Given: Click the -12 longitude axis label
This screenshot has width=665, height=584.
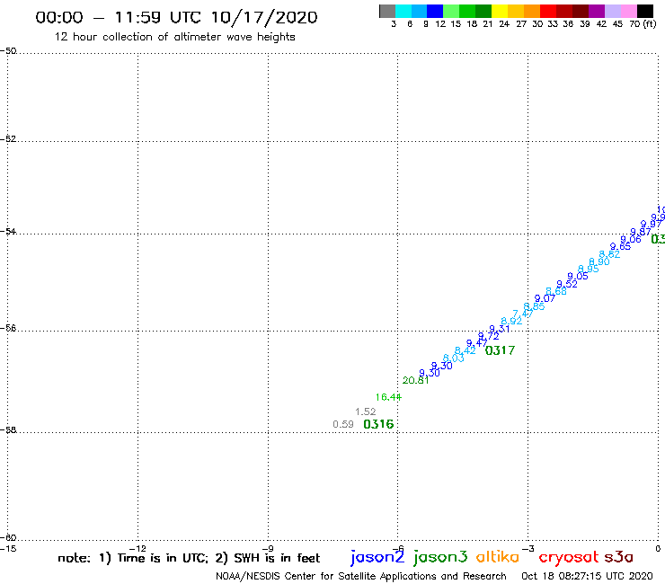Looking at the screenshot, I should click(138, 549).
